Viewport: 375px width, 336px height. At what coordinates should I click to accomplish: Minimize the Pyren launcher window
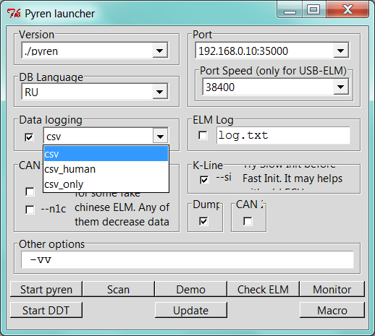[290, 10]
